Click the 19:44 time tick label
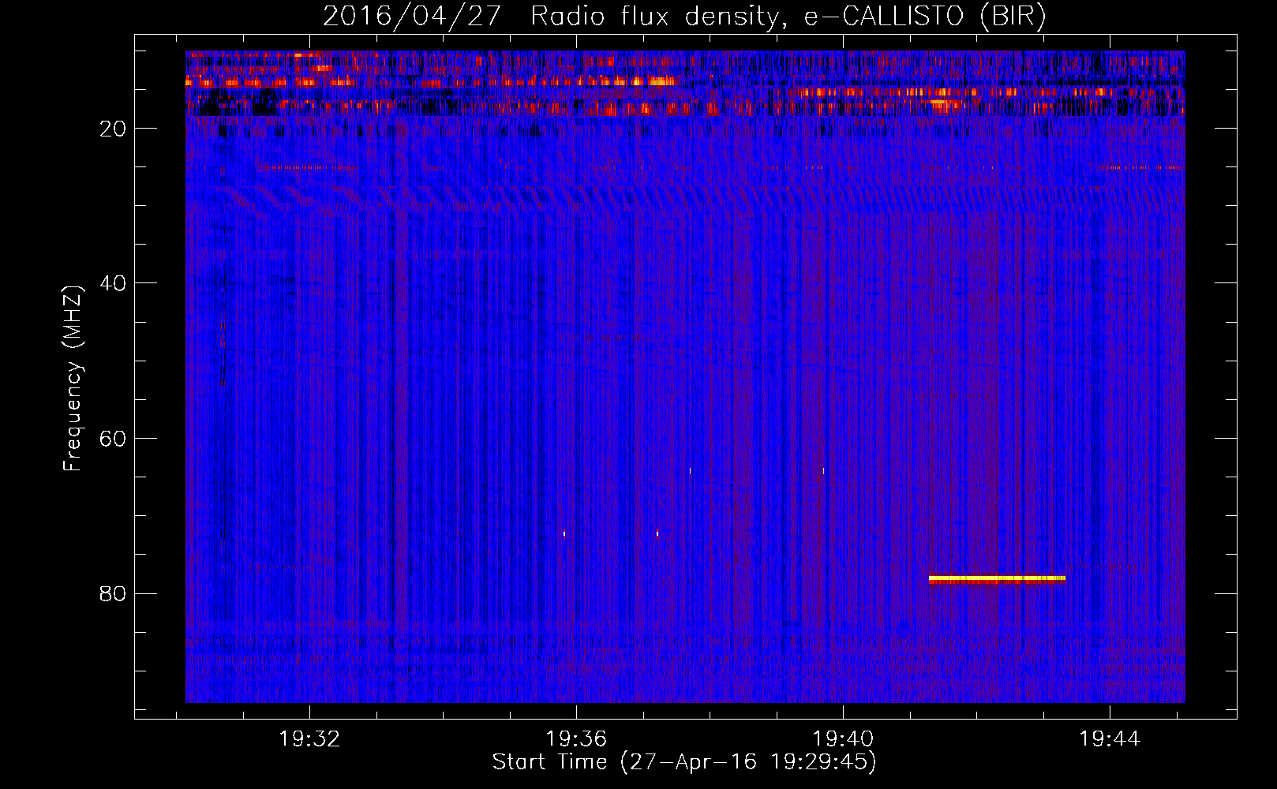 pos(1110,739)
